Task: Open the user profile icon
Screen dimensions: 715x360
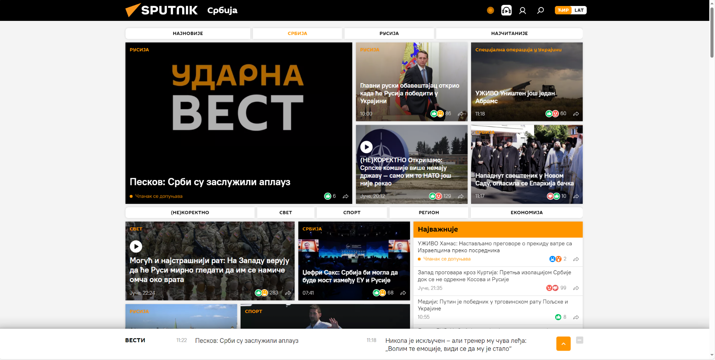Action: pyautogui.click(x=522, y=10)
